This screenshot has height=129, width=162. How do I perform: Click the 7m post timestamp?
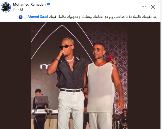(x=15, y=9)
